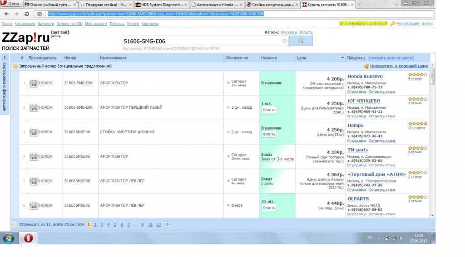Click Оставить отзыв for OLPARTS
The width and height of the screenshot is (465, 257).
381,214
